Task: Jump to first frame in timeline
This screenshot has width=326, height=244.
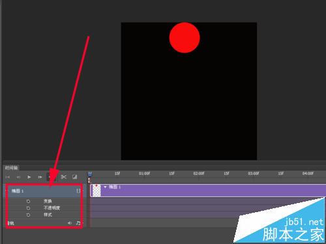Action: (8, 177)
